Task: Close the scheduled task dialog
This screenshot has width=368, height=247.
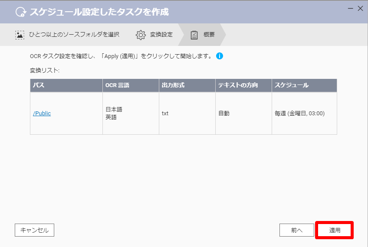Action: pos(360,8)
